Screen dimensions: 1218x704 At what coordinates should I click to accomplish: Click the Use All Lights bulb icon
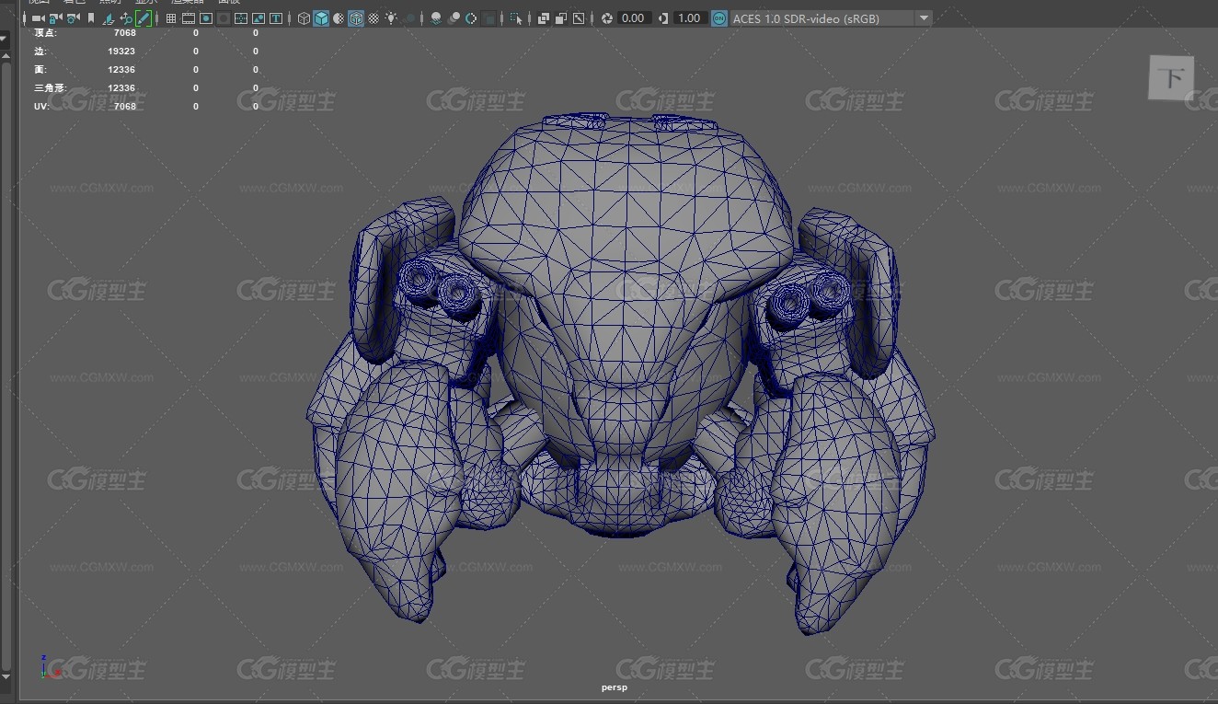click(x=392, y=18)
